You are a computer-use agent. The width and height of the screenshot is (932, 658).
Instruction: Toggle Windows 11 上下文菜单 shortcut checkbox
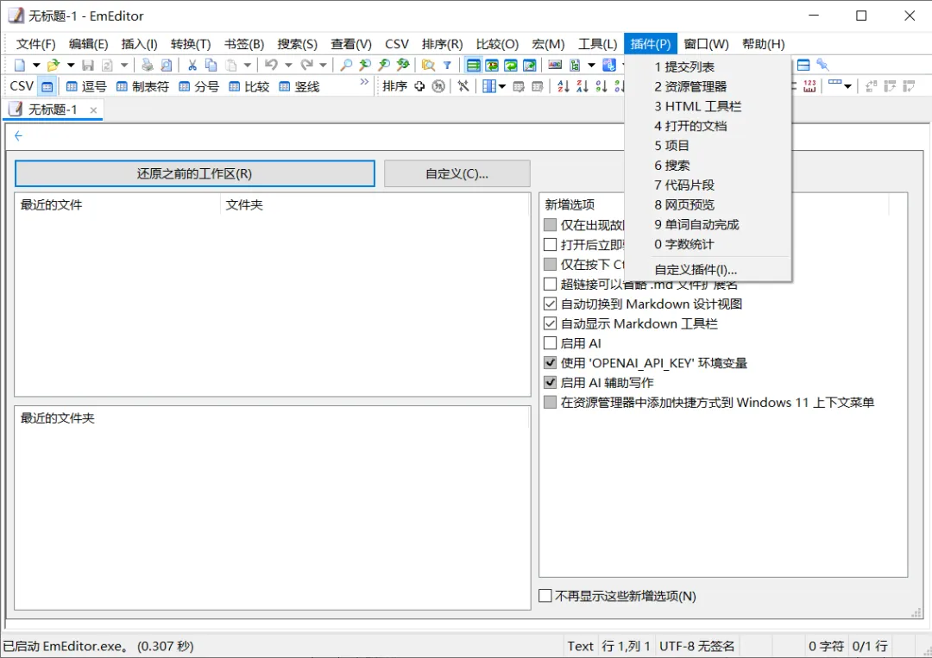(x=550, y=403)
